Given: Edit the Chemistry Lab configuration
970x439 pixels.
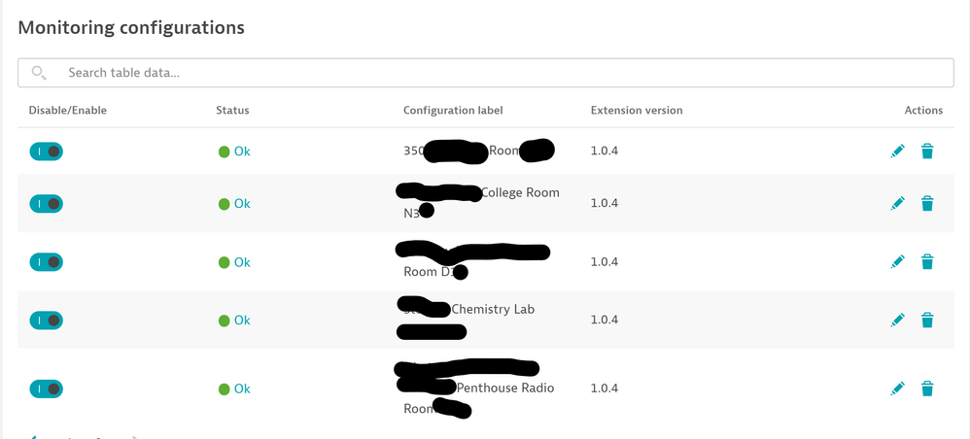Looking at the screenshot, I should pyautogui.click(x=897, y=321).
